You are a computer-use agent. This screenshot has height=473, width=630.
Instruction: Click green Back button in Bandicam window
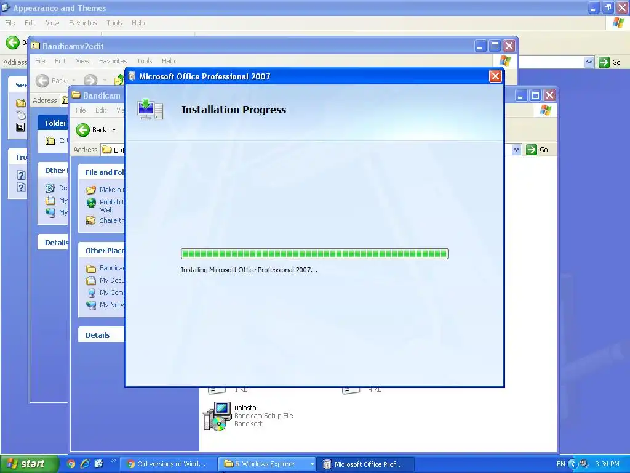click(x=92, y=129)
